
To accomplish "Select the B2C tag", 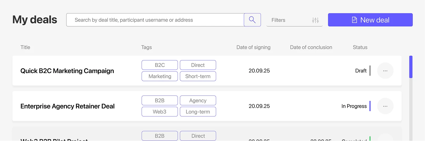I will click(x=160, y=65).
